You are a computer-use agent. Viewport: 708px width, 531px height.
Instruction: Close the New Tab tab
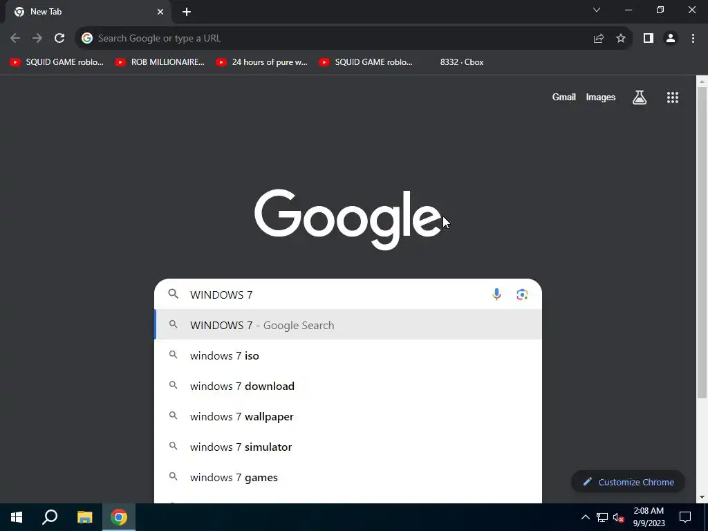pos(160,12)
